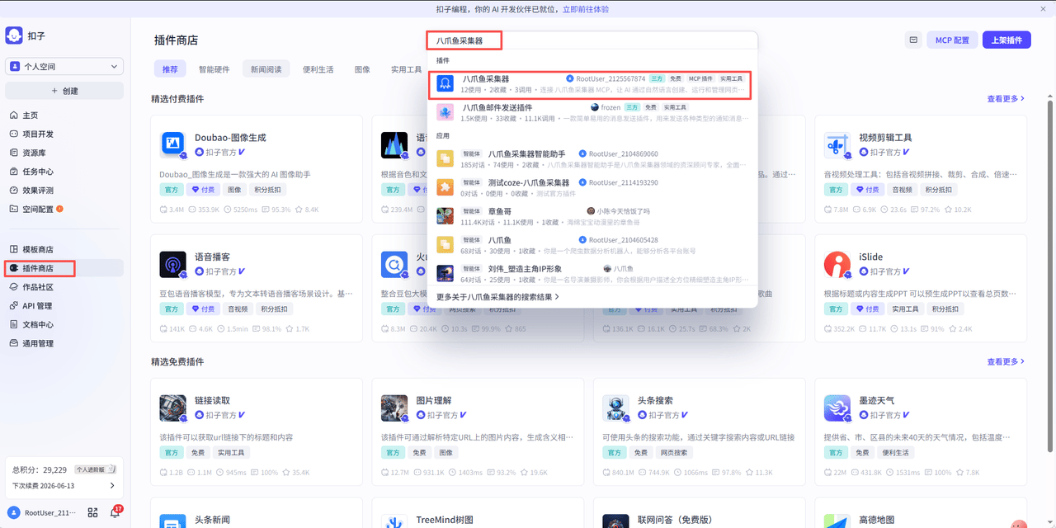Click the 扣子 logo icon
Viewport: 1056px width, 528px height.
[14, 35]
